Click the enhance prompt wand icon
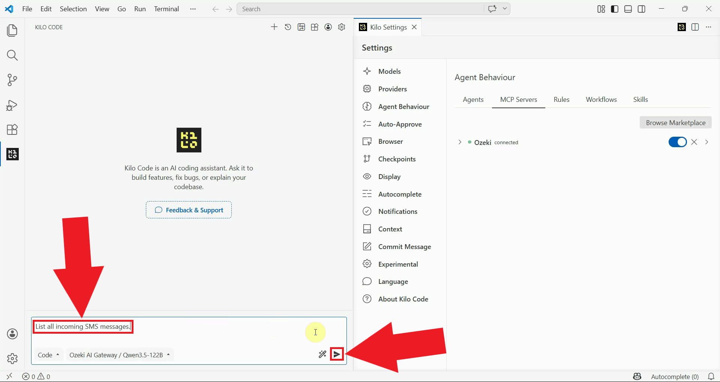 [322, 354]
